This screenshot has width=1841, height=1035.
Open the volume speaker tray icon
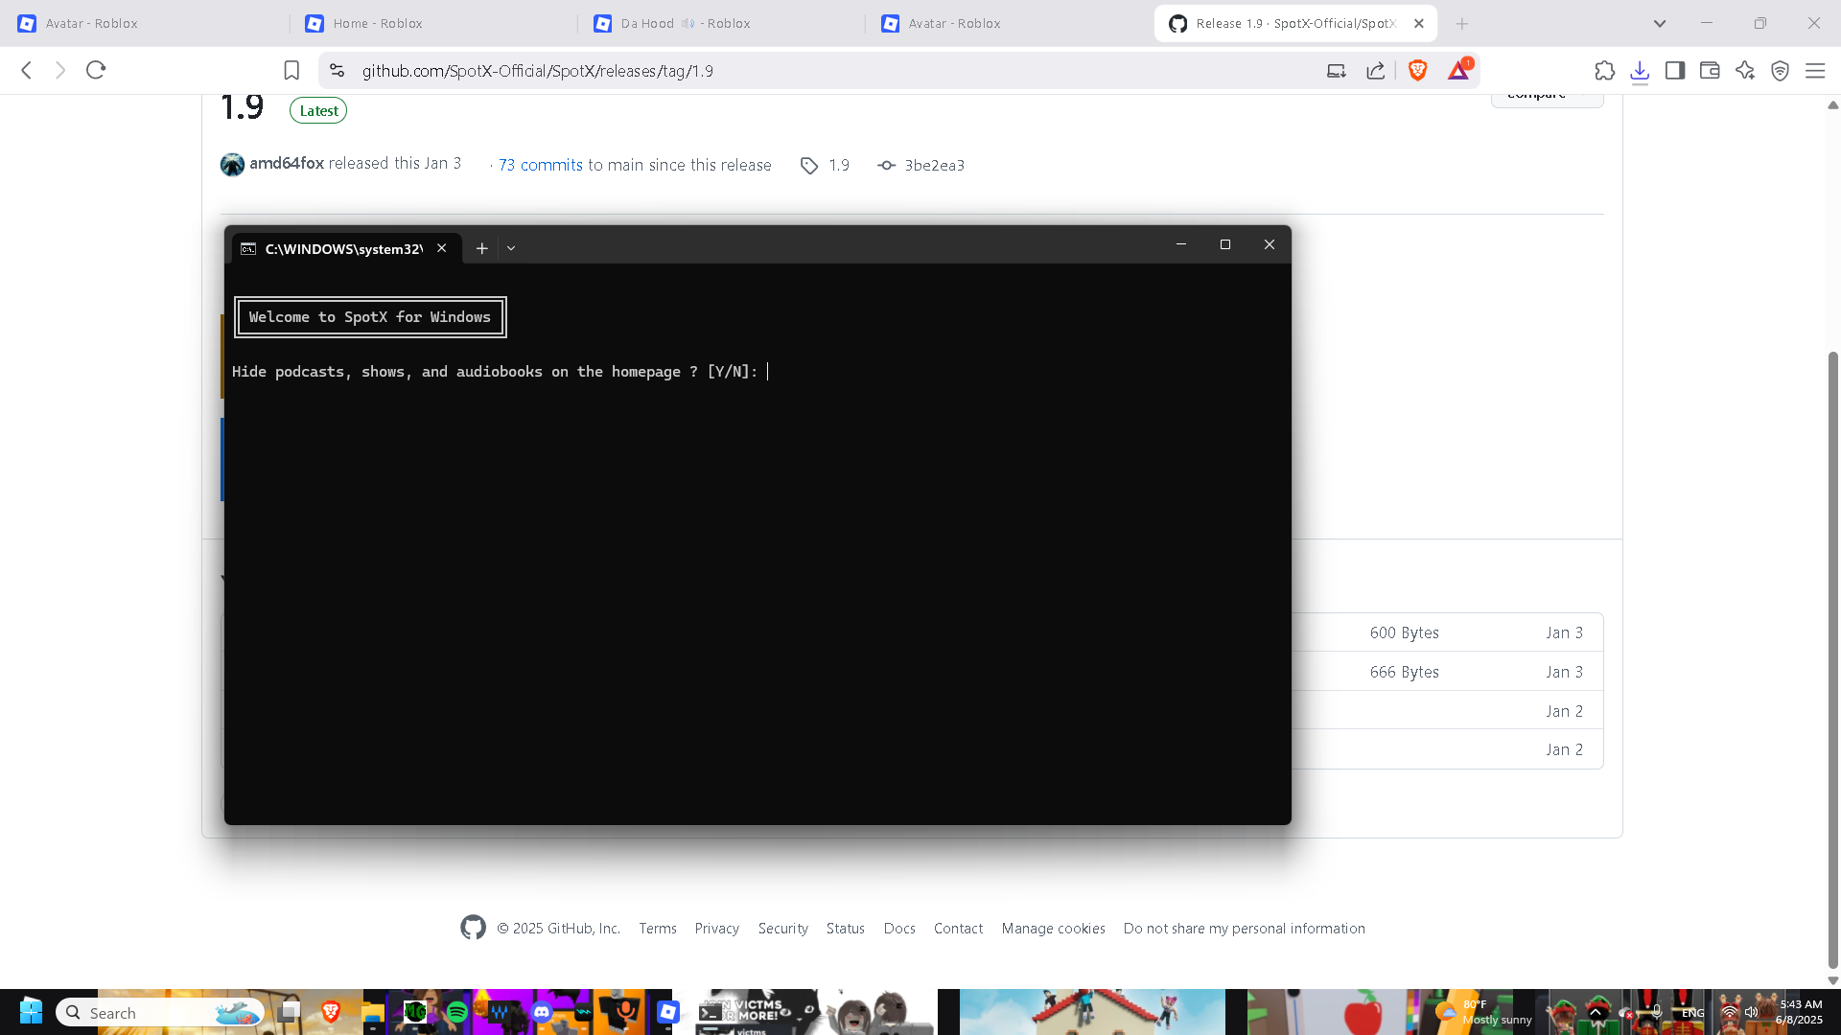[x=1752, y=1012]
